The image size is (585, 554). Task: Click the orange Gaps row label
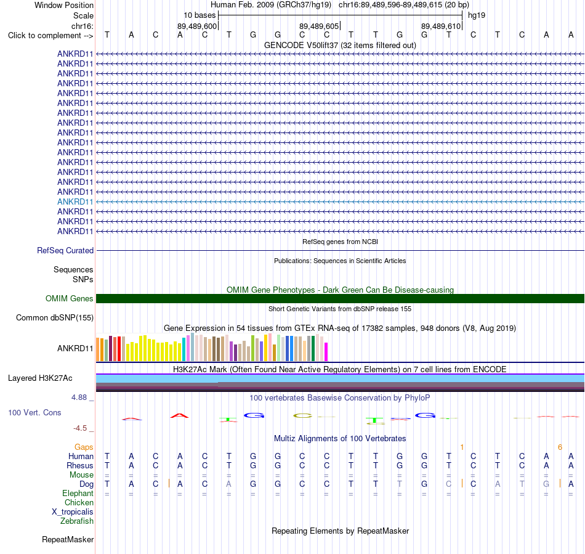pos(84,447)
